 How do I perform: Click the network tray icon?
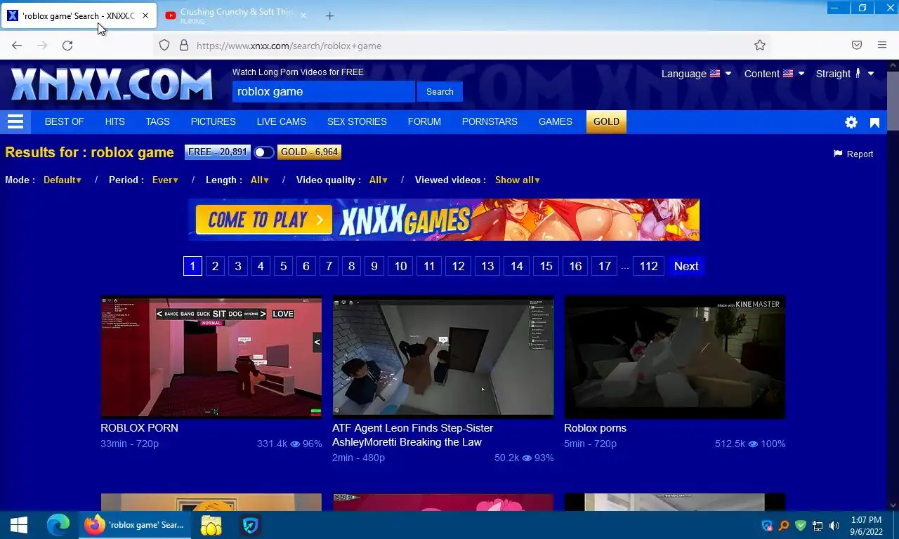pyautogui.click(x=818, y=526)
